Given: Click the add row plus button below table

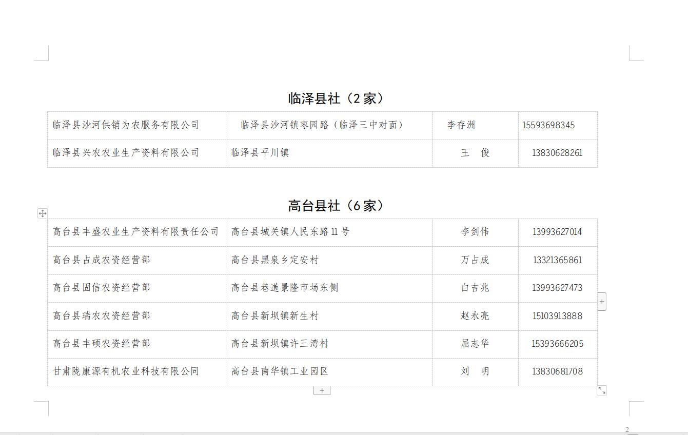Looking at the screenshot, I should point(322,390).
